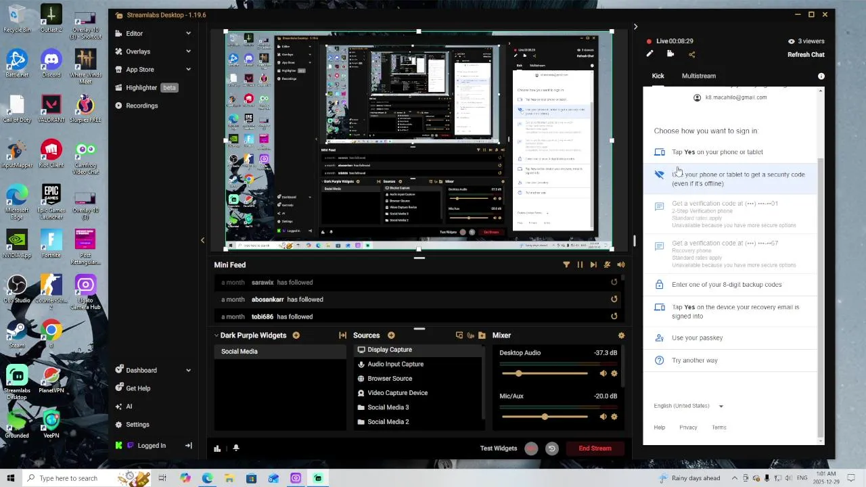Replay the sarawix follow alert
The width and height of the screenshot is (866, 487).
click(614, 282)
